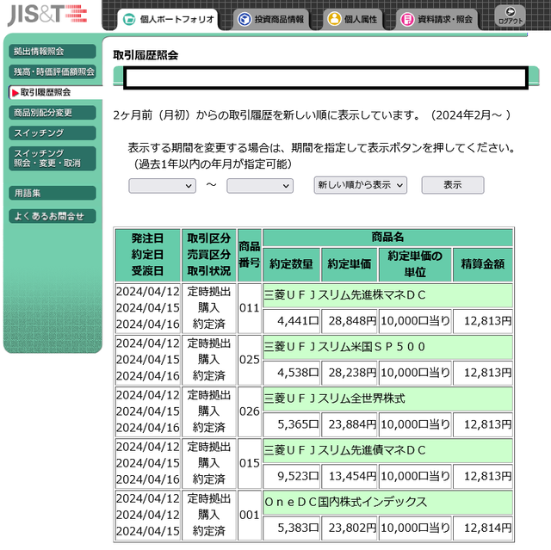This screenshot has height=550, width=551.
Task: Click quantity 4,441口 cell
Action: (291, 321)
